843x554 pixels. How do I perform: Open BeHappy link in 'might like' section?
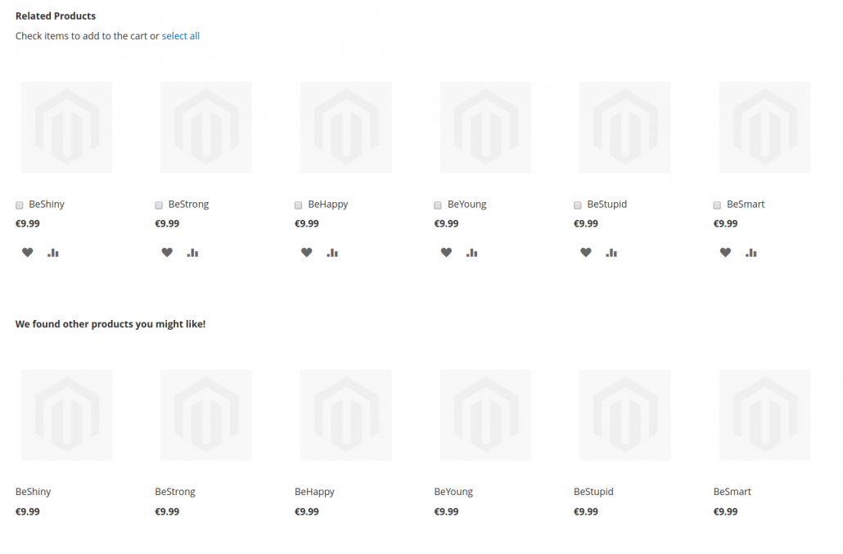point(314,492)
